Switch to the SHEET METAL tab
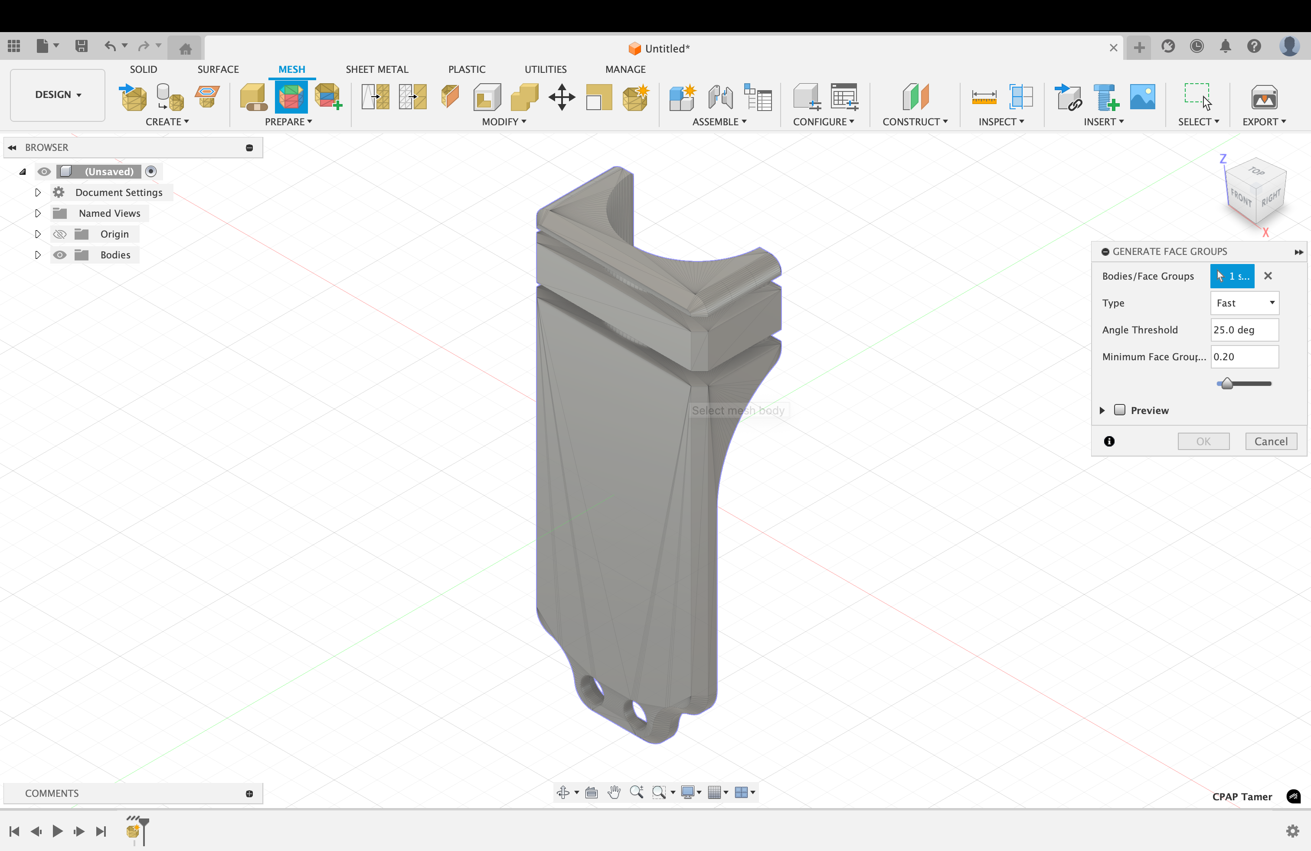Viewport: 1311px width, 851px height. click(377, 69)
